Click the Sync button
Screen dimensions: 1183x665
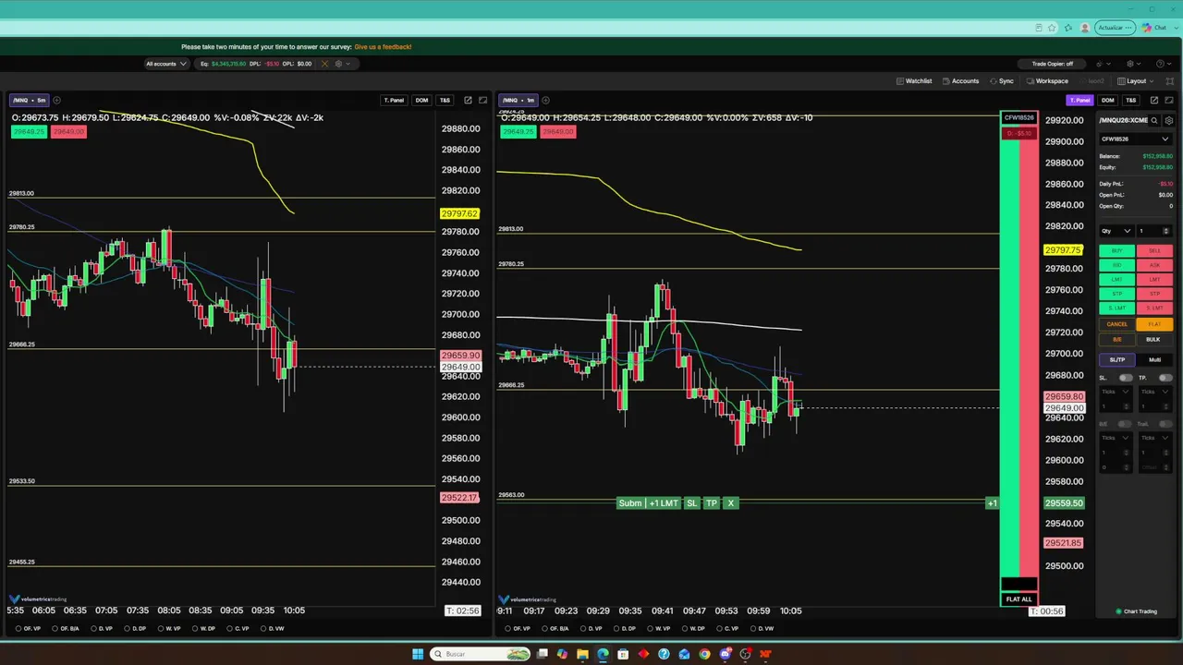click(x=1002, y=81)
